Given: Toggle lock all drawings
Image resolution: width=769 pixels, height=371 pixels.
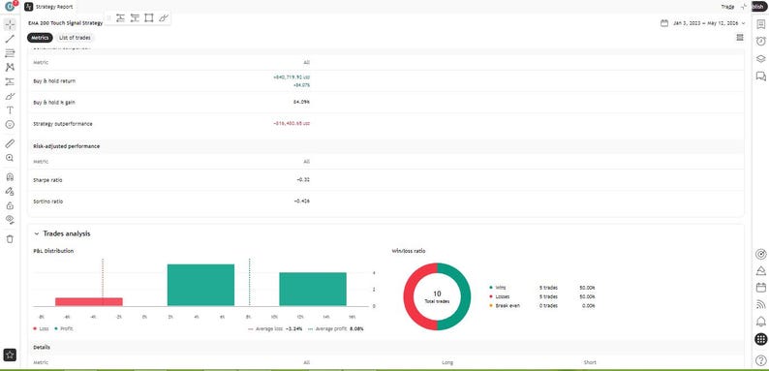Looking at the screenshot, I should (x=10, y=205).
